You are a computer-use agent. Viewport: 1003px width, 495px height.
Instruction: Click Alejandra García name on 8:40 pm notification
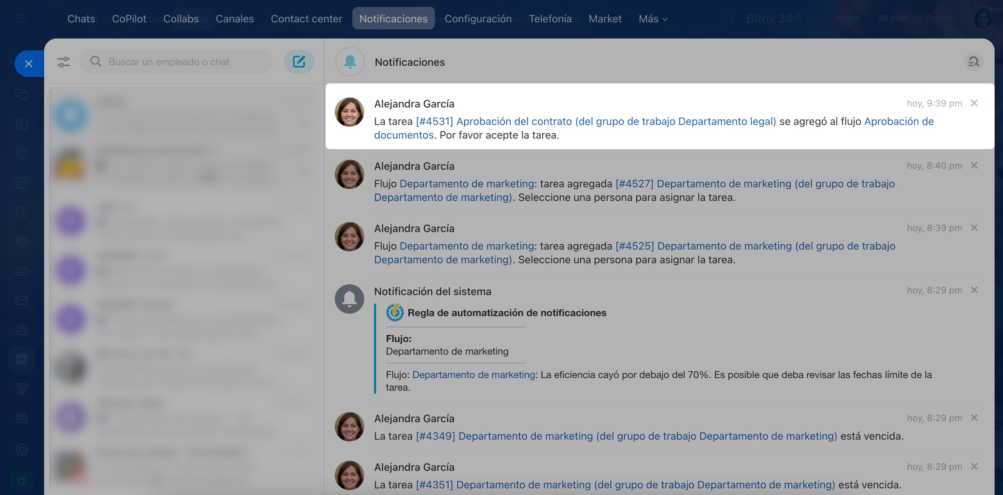coord(414,166)
